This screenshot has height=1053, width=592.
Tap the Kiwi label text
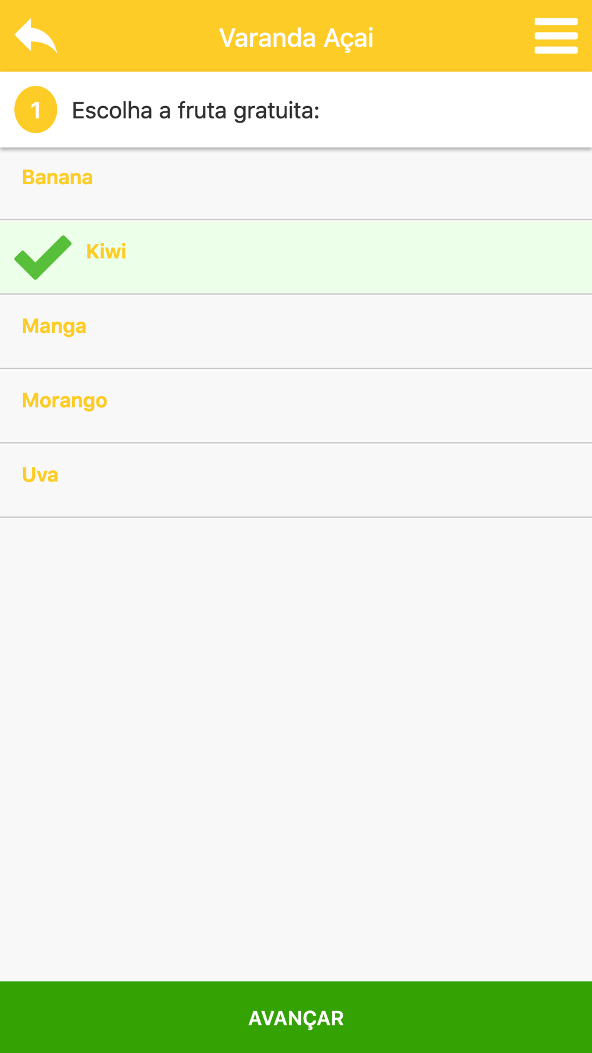106,252
